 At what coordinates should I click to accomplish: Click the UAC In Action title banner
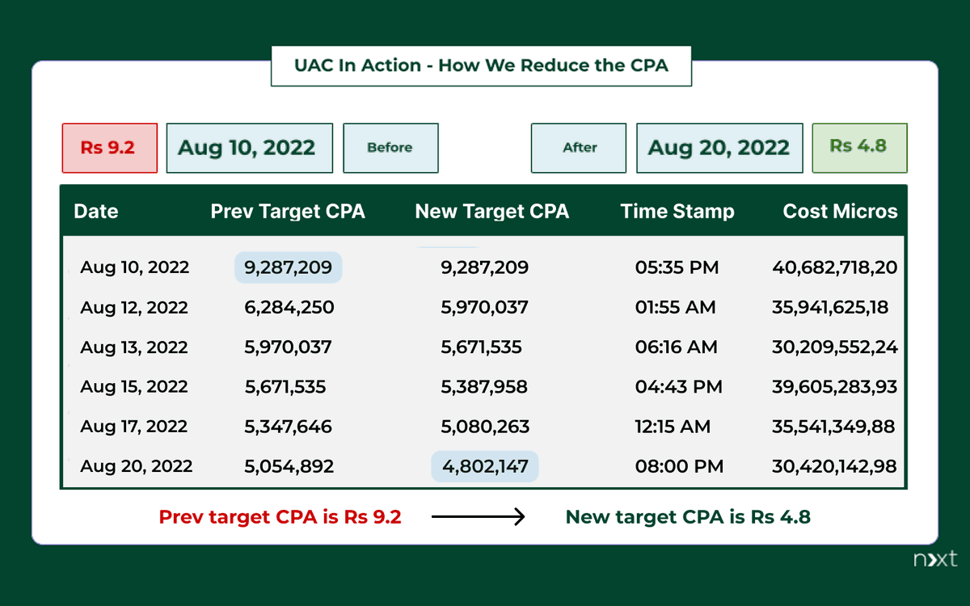[481, 65]
